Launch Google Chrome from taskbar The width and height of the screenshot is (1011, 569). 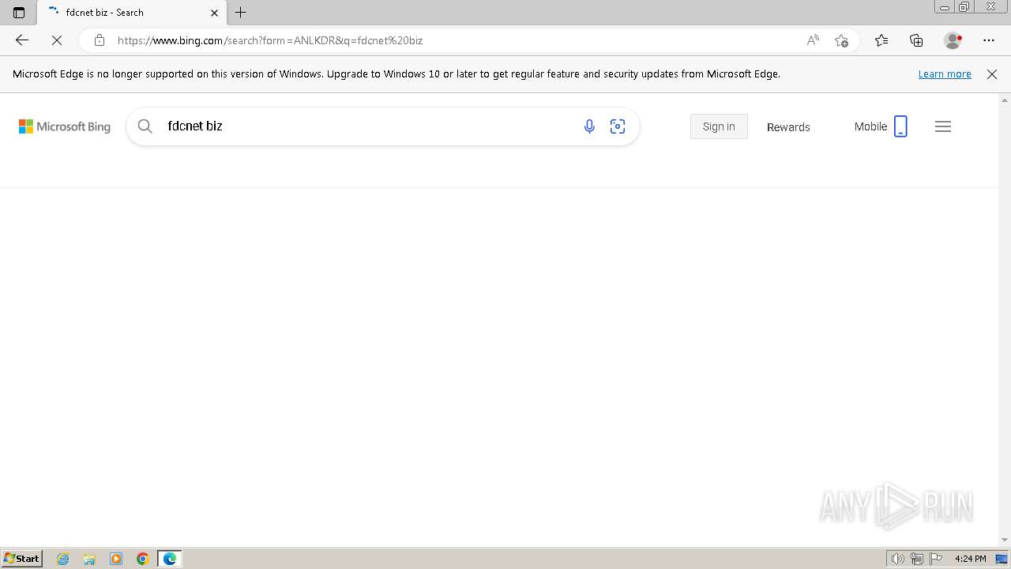pos(143,559)
